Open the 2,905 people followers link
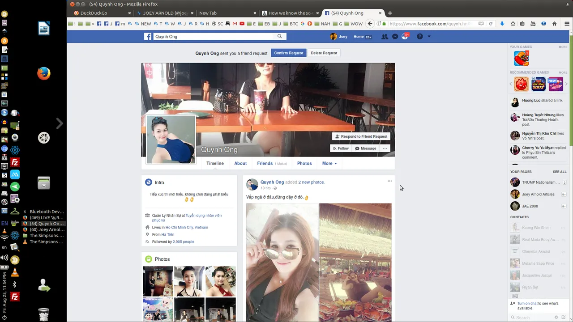The width and height of the screenshot is (573, 322). (x=184, y=241)
